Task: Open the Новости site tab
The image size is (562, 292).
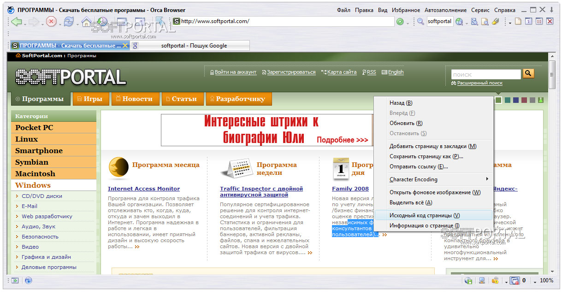Action: click(x=135, y=99)
